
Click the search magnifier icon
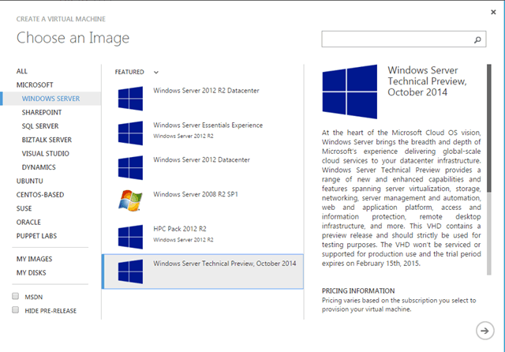(477, 39)
